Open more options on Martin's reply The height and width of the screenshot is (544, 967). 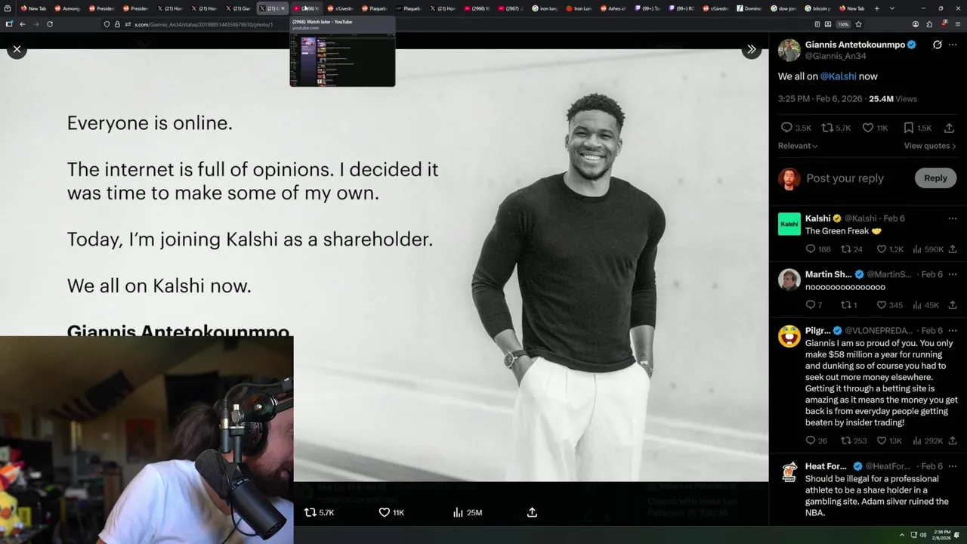(x=953, y=274)
